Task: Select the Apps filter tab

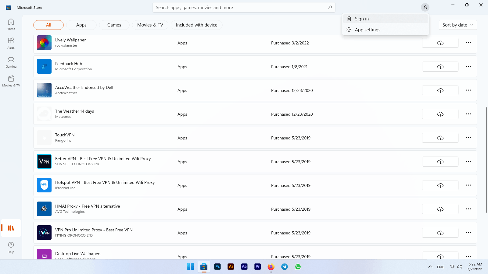Action: tap(81, 25)
